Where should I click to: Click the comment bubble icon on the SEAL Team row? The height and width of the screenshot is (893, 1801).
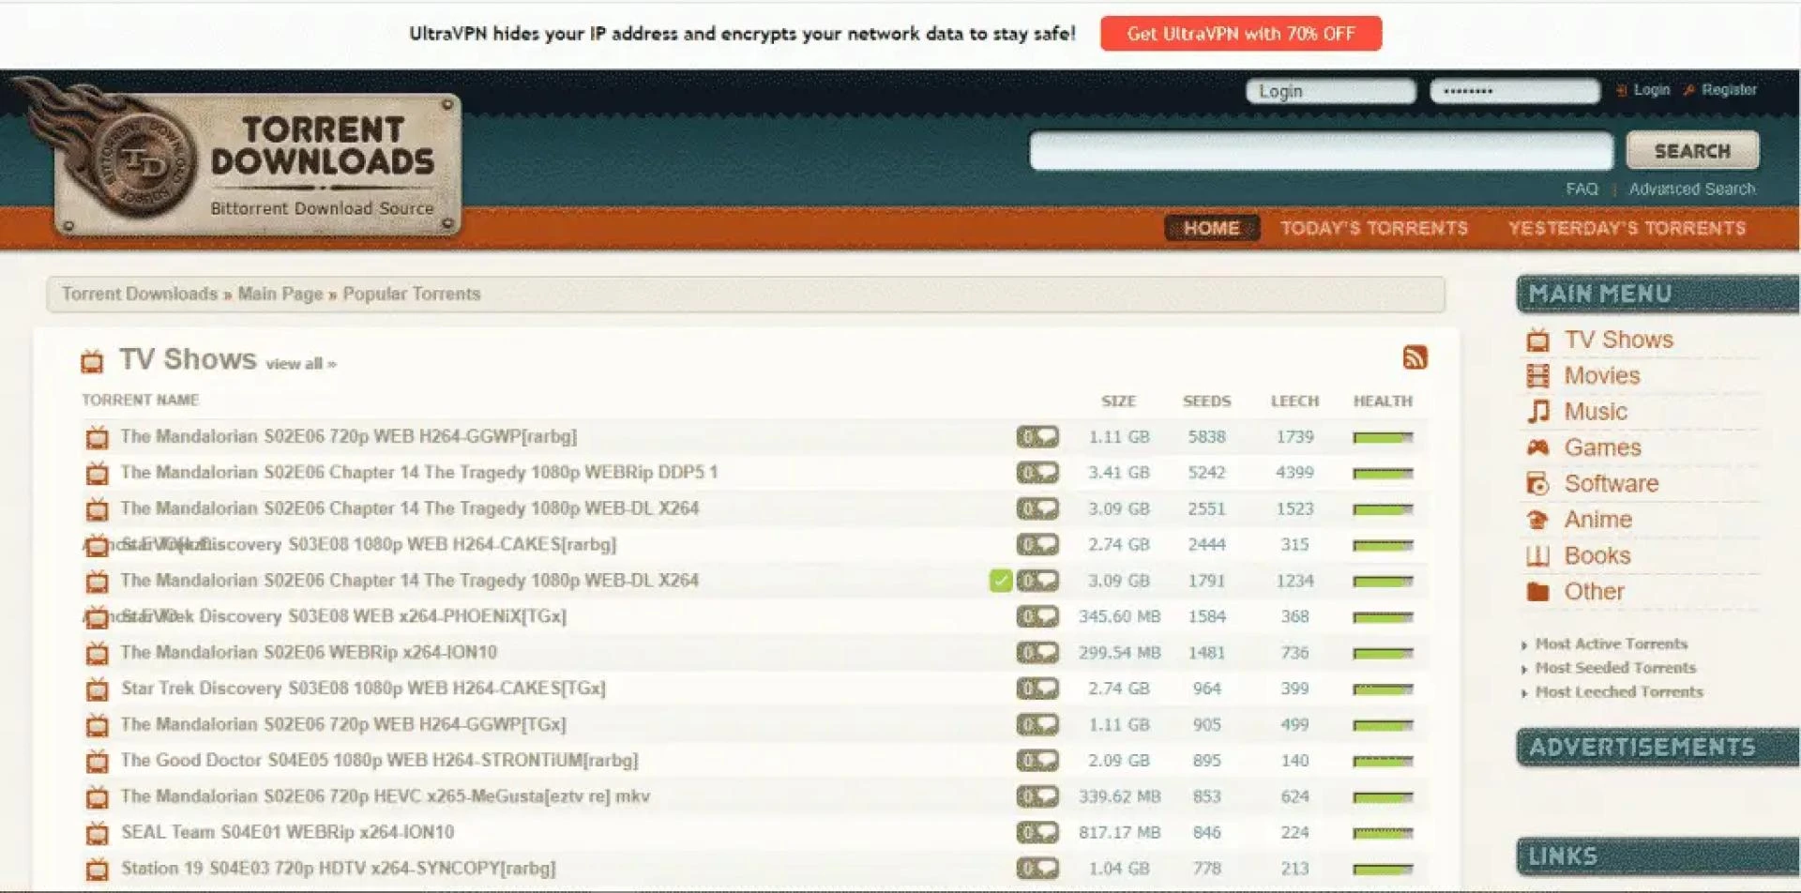tap(1037, 832)
